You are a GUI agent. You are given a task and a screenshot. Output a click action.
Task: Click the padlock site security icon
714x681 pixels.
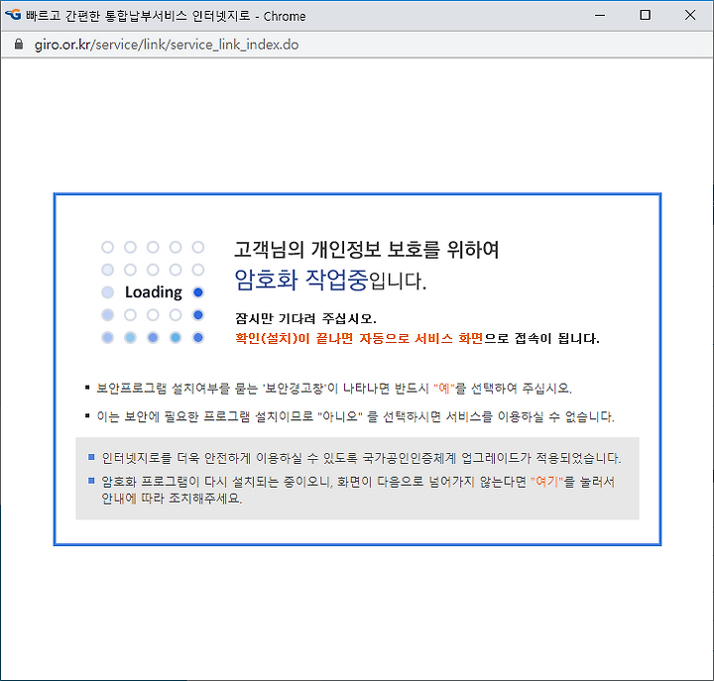point(19,45)
